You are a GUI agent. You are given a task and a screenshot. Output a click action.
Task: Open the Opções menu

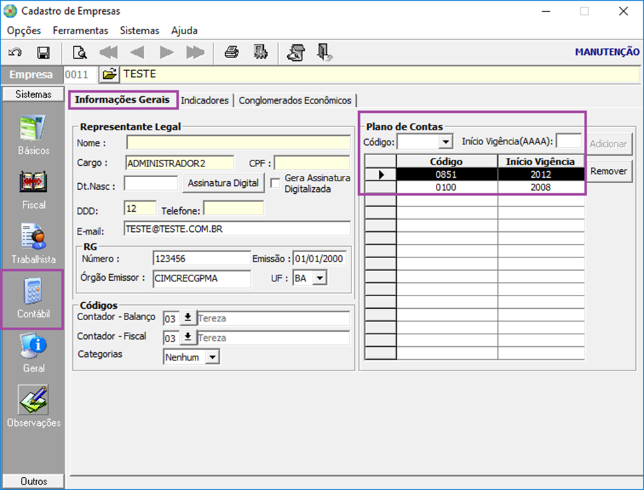pos(24,31)
